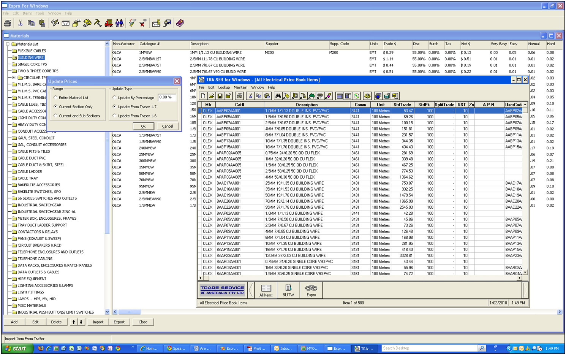Open the BLITW view icon
The height and width of the screenshot is (355, 566).
point(288,290)
